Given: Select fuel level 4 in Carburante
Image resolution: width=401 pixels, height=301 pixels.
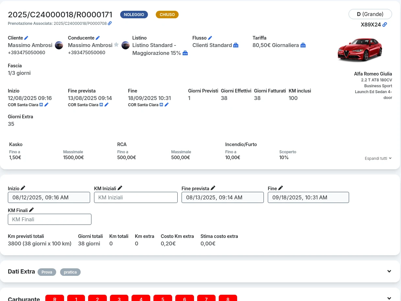Looking at the screenshot, I should coord(141,298).
